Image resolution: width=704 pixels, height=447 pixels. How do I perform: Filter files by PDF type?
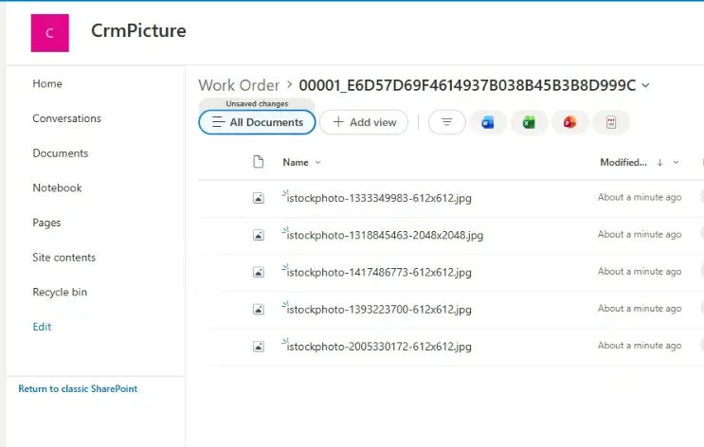[611, 122]
